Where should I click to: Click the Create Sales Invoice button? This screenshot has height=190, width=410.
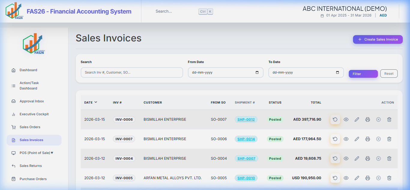pos(378,39)
